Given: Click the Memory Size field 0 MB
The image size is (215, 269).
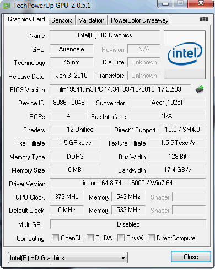Looking at the screenshot, I should (x=75, y=170).
